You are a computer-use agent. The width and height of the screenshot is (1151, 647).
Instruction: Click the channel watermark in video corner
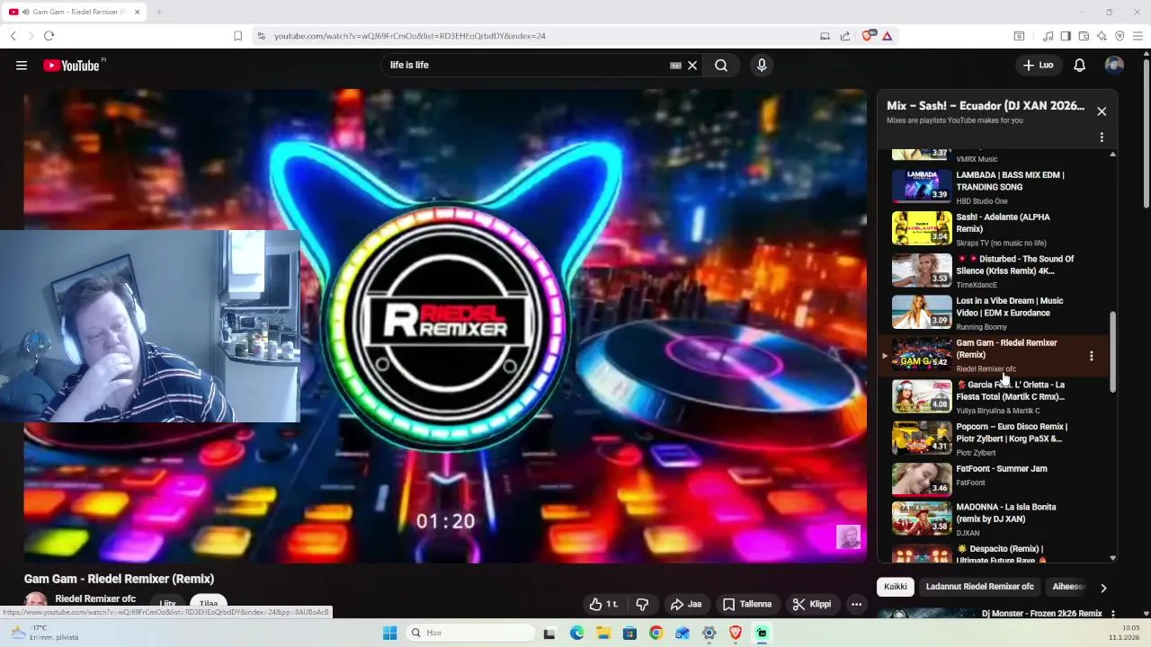(848, 536)
